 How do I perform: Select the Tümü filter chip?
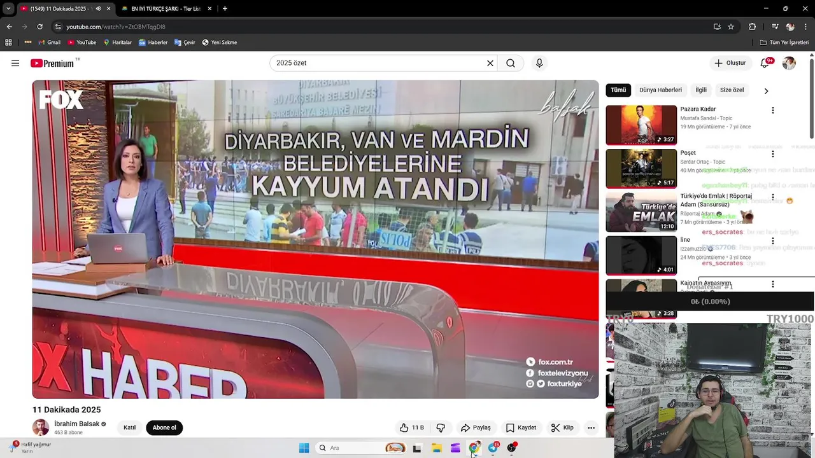point(618,90)
